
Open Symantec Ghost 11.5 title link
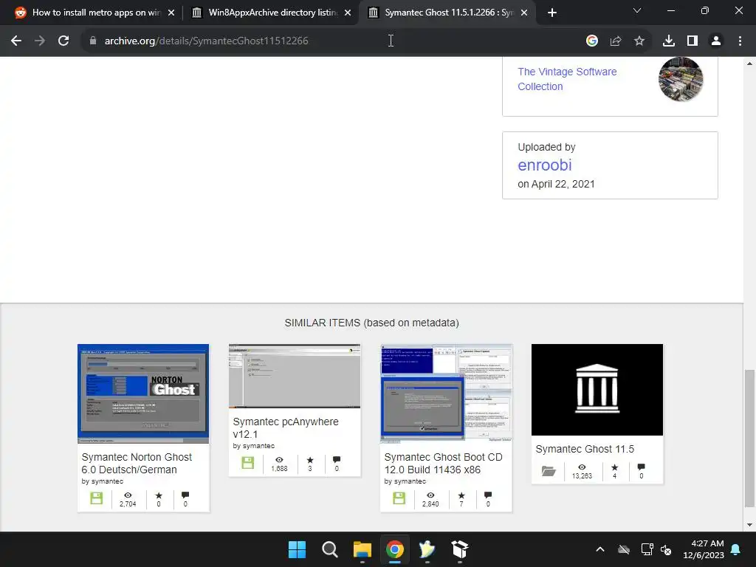585,449
